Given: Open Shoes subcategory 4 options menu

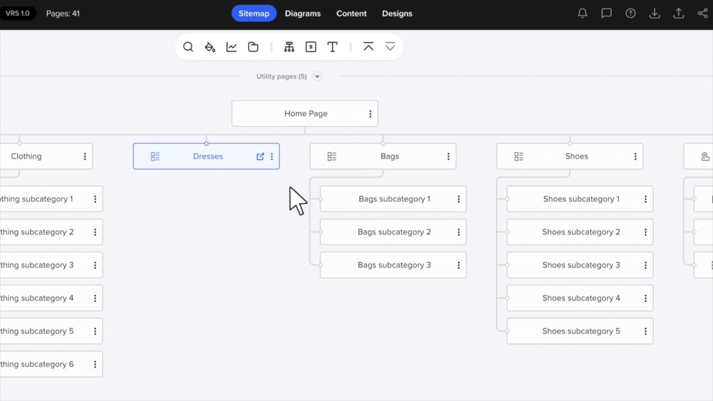Looking at the screenshot, I should pyautogui.click(x=646, y=298).
